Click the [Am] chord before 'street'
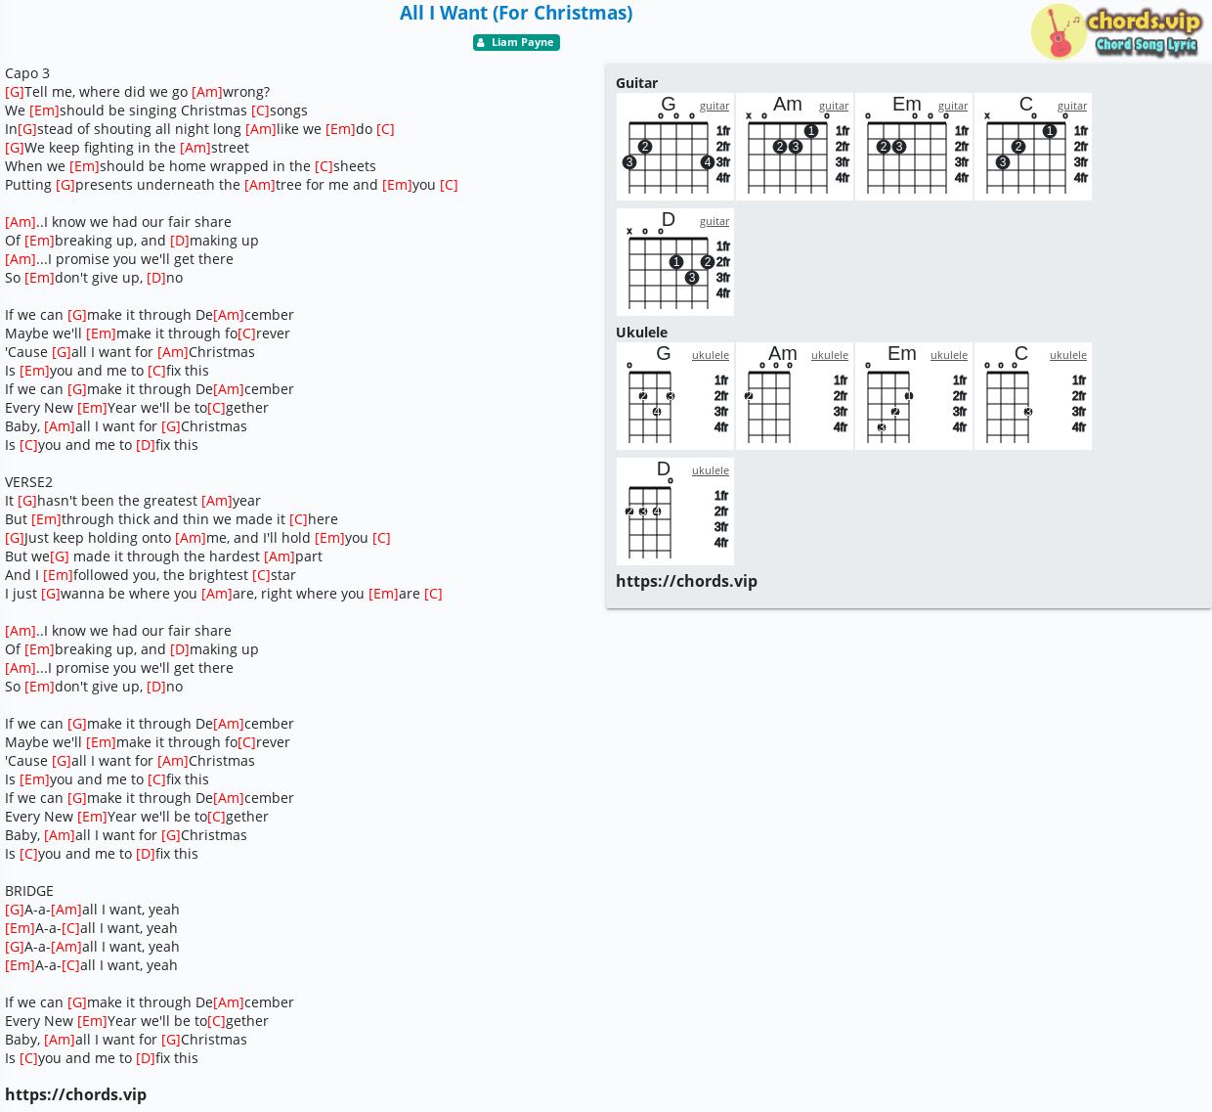The height and width of the screenshot is (1112, 1212). pyautogui.click(x=195, y=148)
